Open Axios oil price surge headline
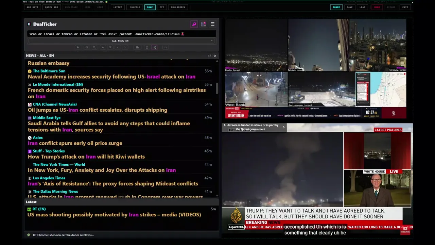This screenshot has height=245, width=435. pyautogui.click(x=75, y=143)
